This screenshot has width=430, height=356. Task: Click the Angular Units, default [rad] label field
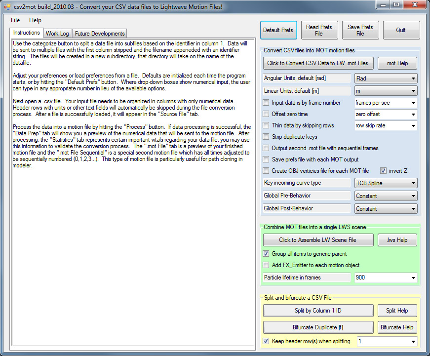[x=307, y=78]
